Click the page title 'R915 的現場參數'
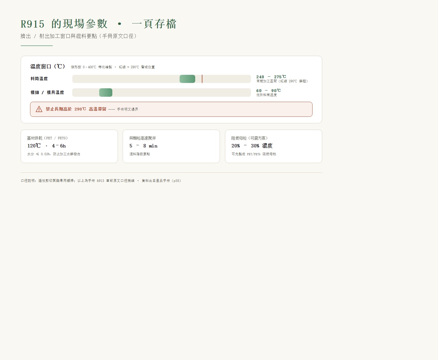 pos(64,24)
